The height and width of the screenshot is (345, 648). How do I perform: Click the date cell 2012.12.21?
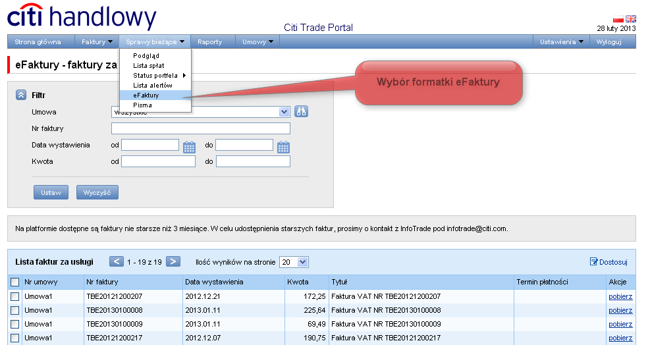(203, 296)
